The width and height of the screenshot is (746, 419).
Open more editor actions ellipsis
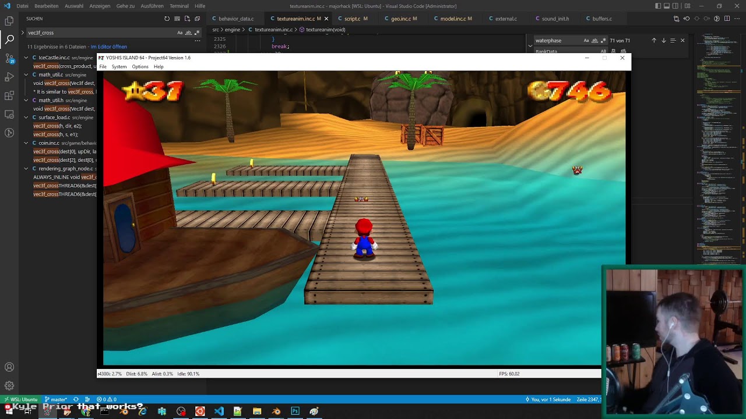[x=737, y=19]
